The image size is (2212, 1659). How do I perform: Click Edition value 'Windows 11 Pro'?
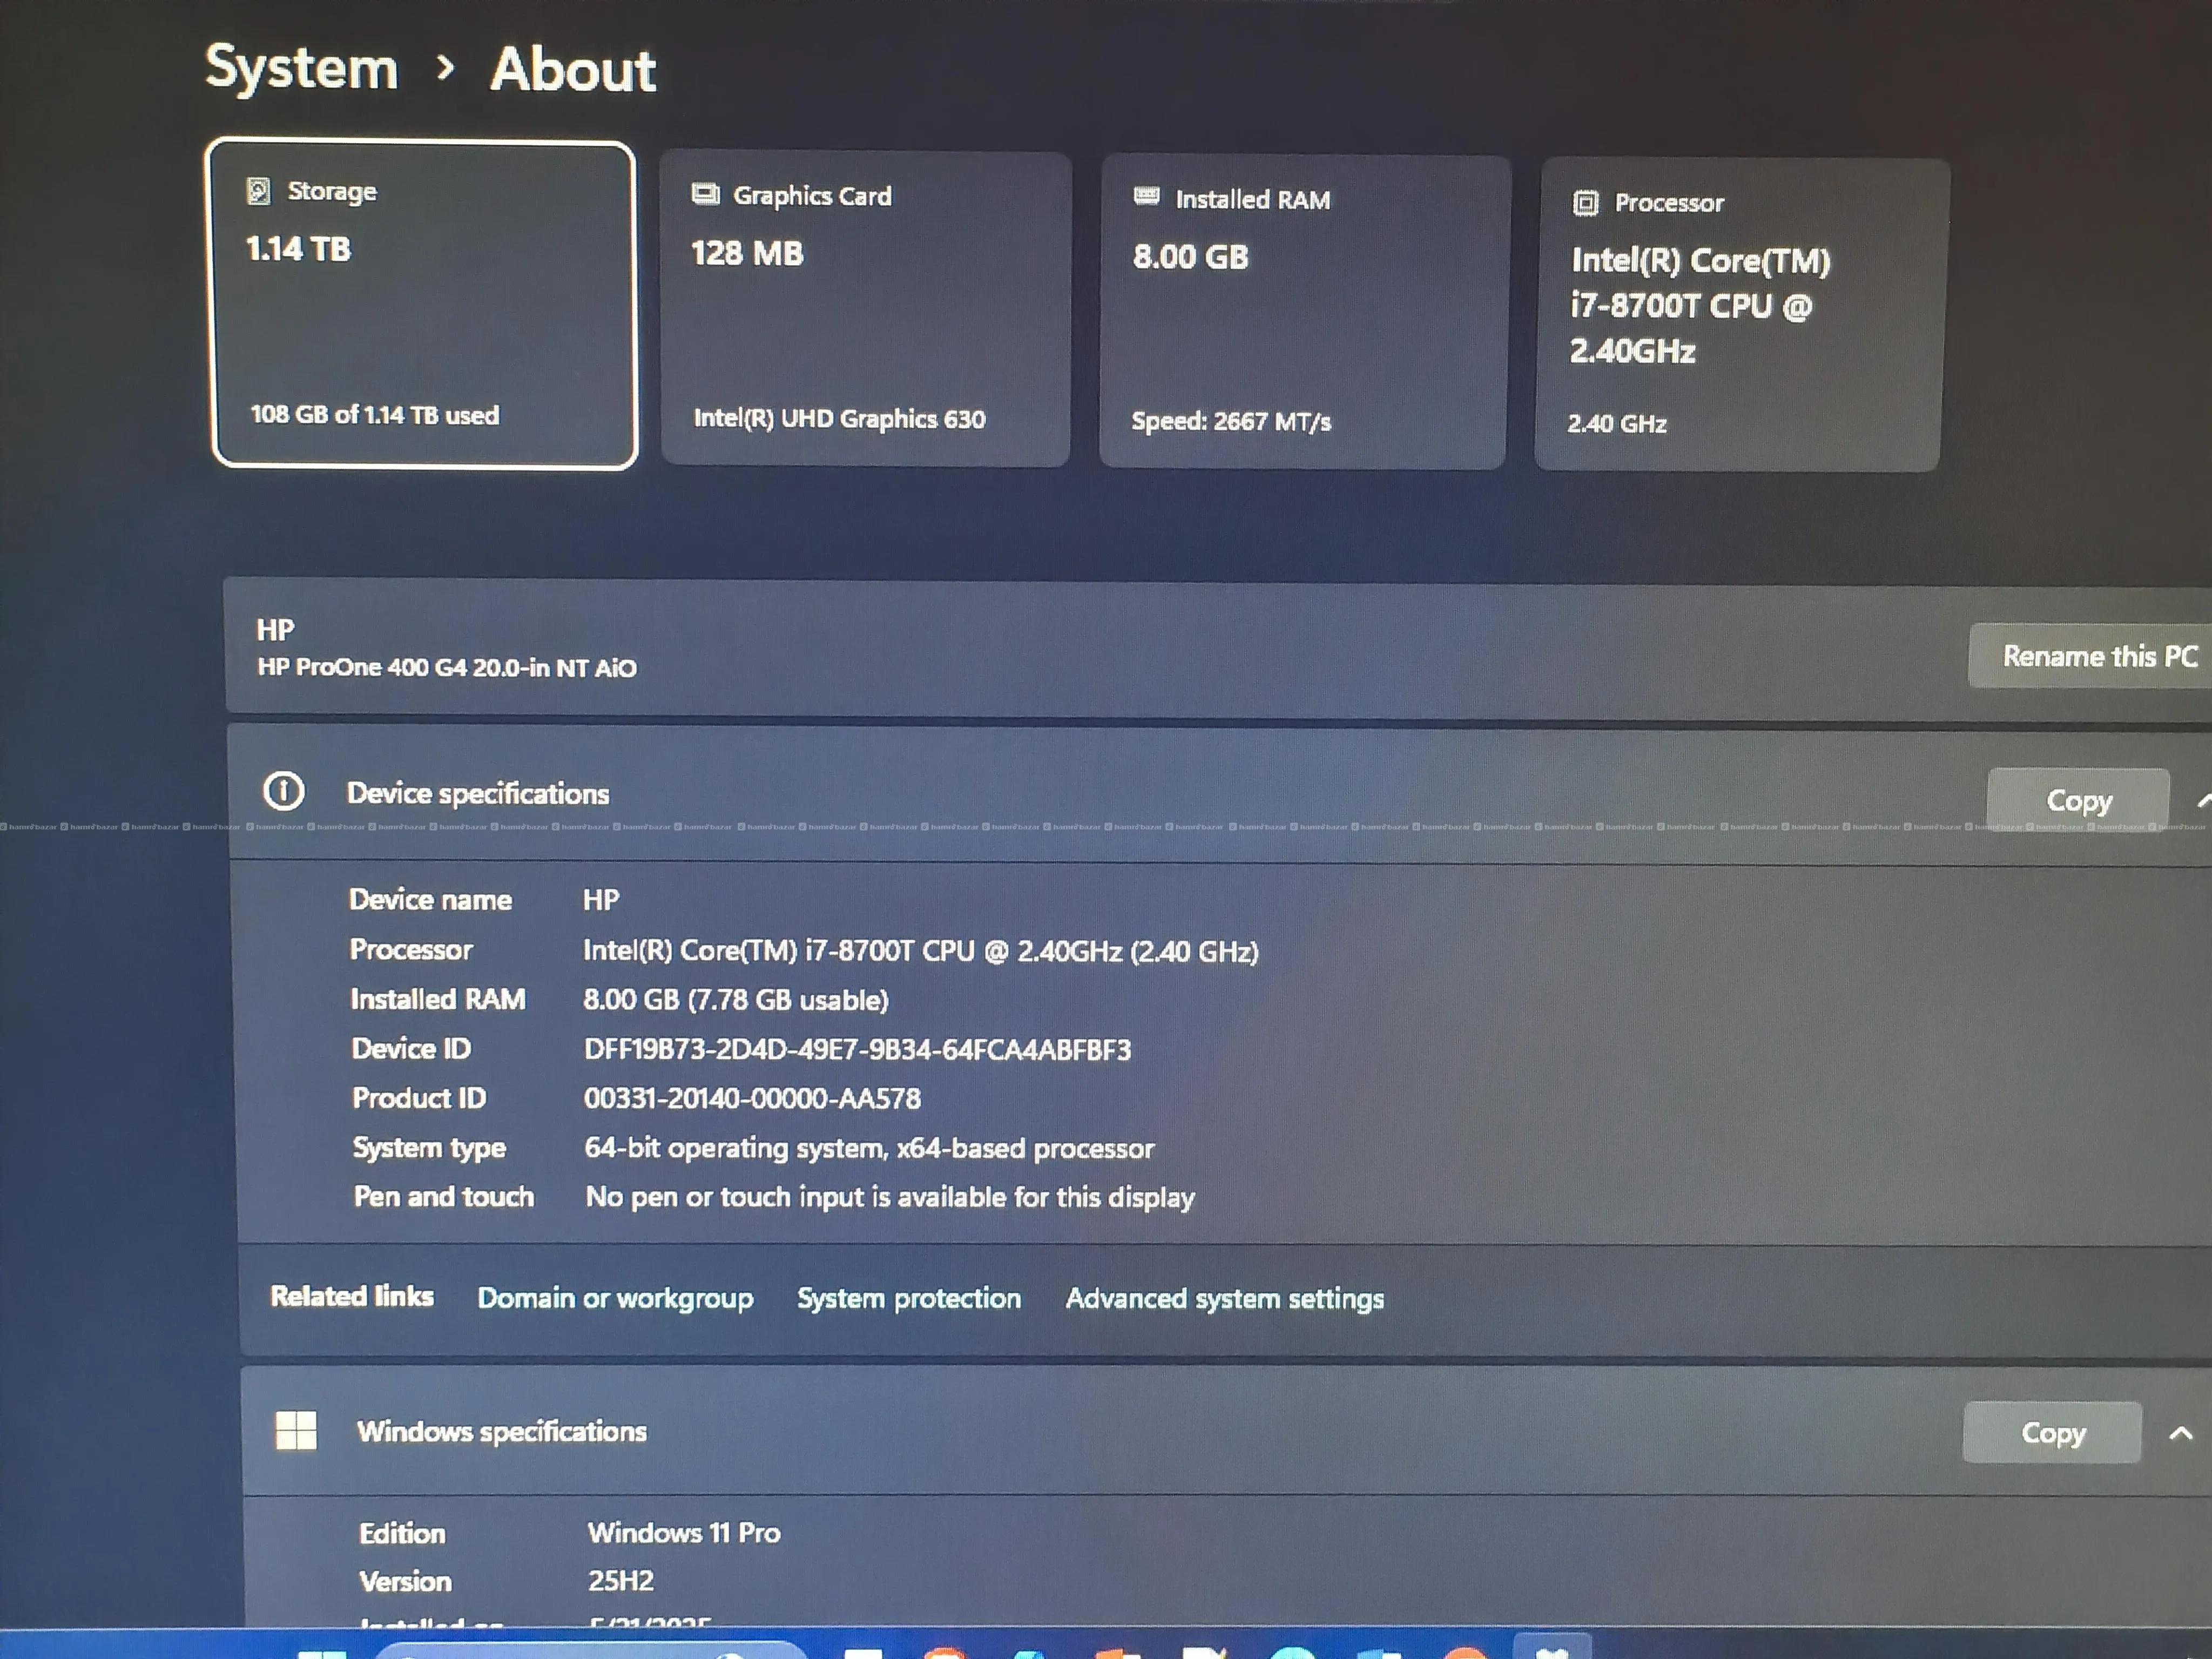684,1532
